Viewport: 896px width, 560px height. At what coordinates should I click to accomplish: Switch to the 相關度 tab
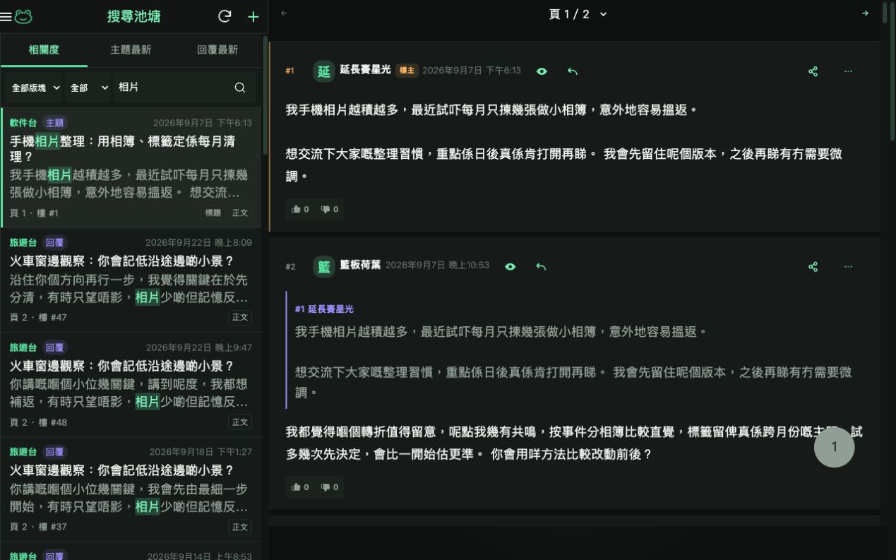pos(44,50)
